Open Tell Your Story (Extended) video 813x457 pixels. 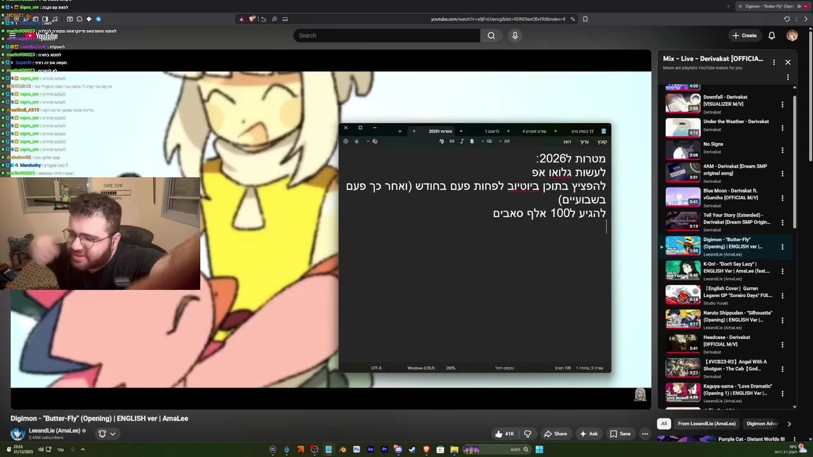tap(737, 218)
